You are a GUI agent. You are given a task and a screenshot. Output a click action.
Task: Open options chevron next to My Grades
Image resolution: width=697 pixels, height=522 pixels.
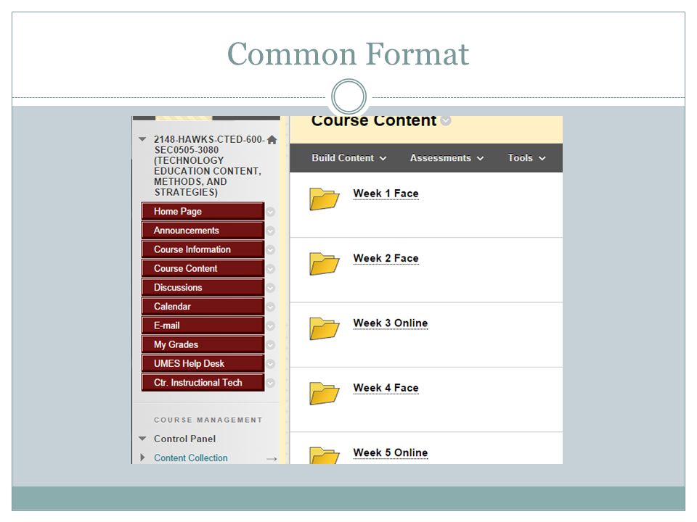click(270, 345)
